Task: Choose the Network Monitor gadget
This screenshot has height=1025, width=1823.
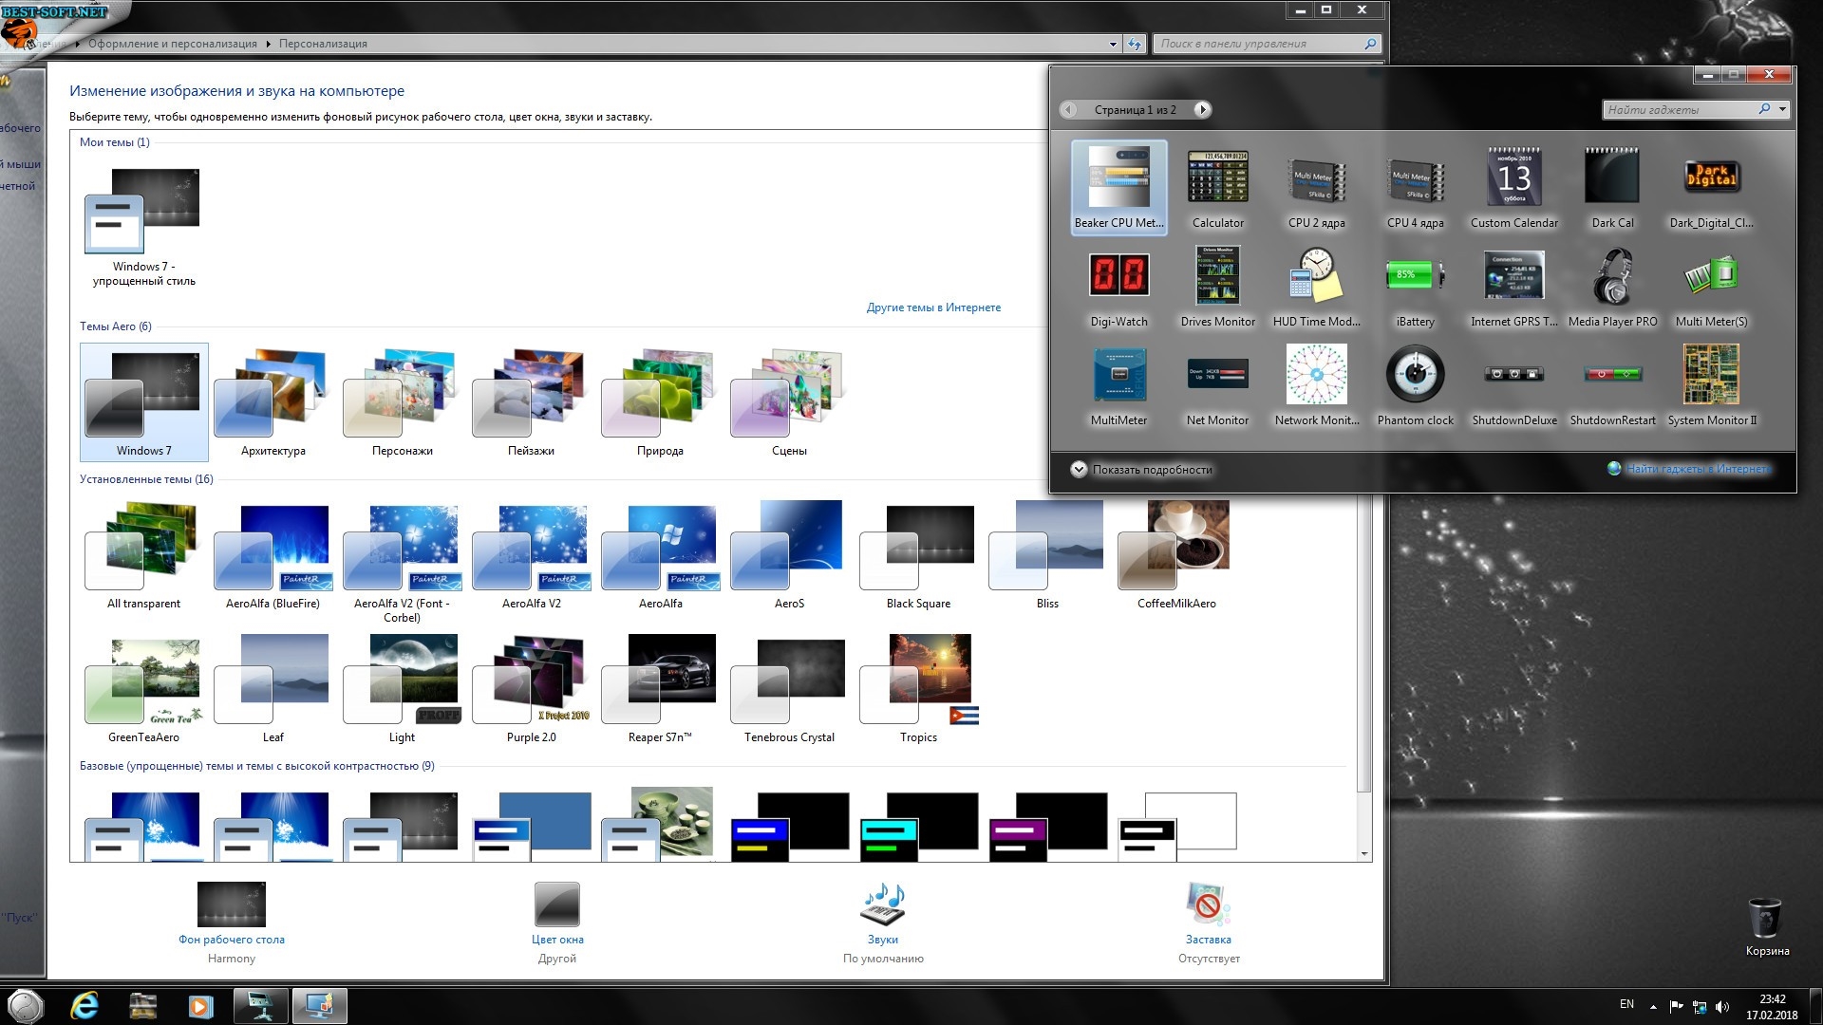Action: click(x=1316, y=376)
